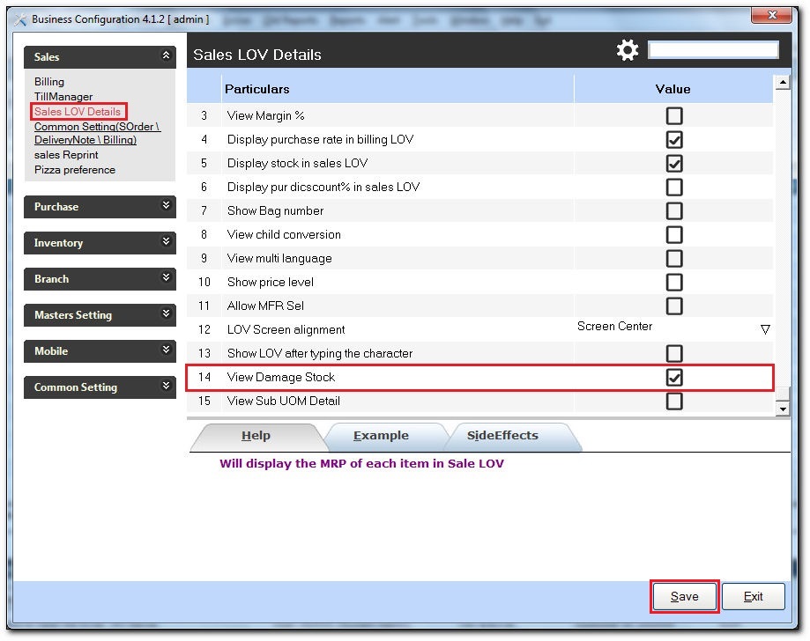
Task: Open LOV Screen alignment dropdown
Action: (x=765, y=329)
